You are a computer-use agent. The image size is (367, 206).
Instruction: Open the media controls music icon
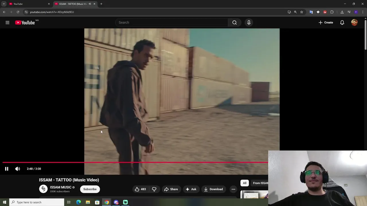coord(349,12)
